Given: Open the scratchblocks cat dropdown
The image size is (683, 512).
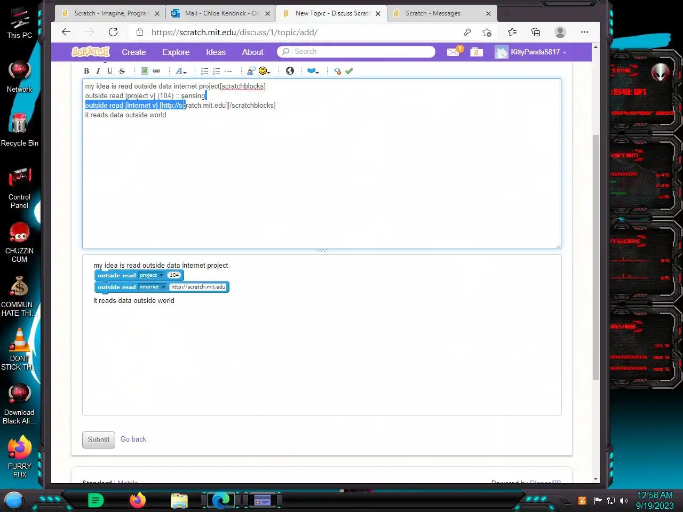Looking at the screenshot, I should click(313, 71).
